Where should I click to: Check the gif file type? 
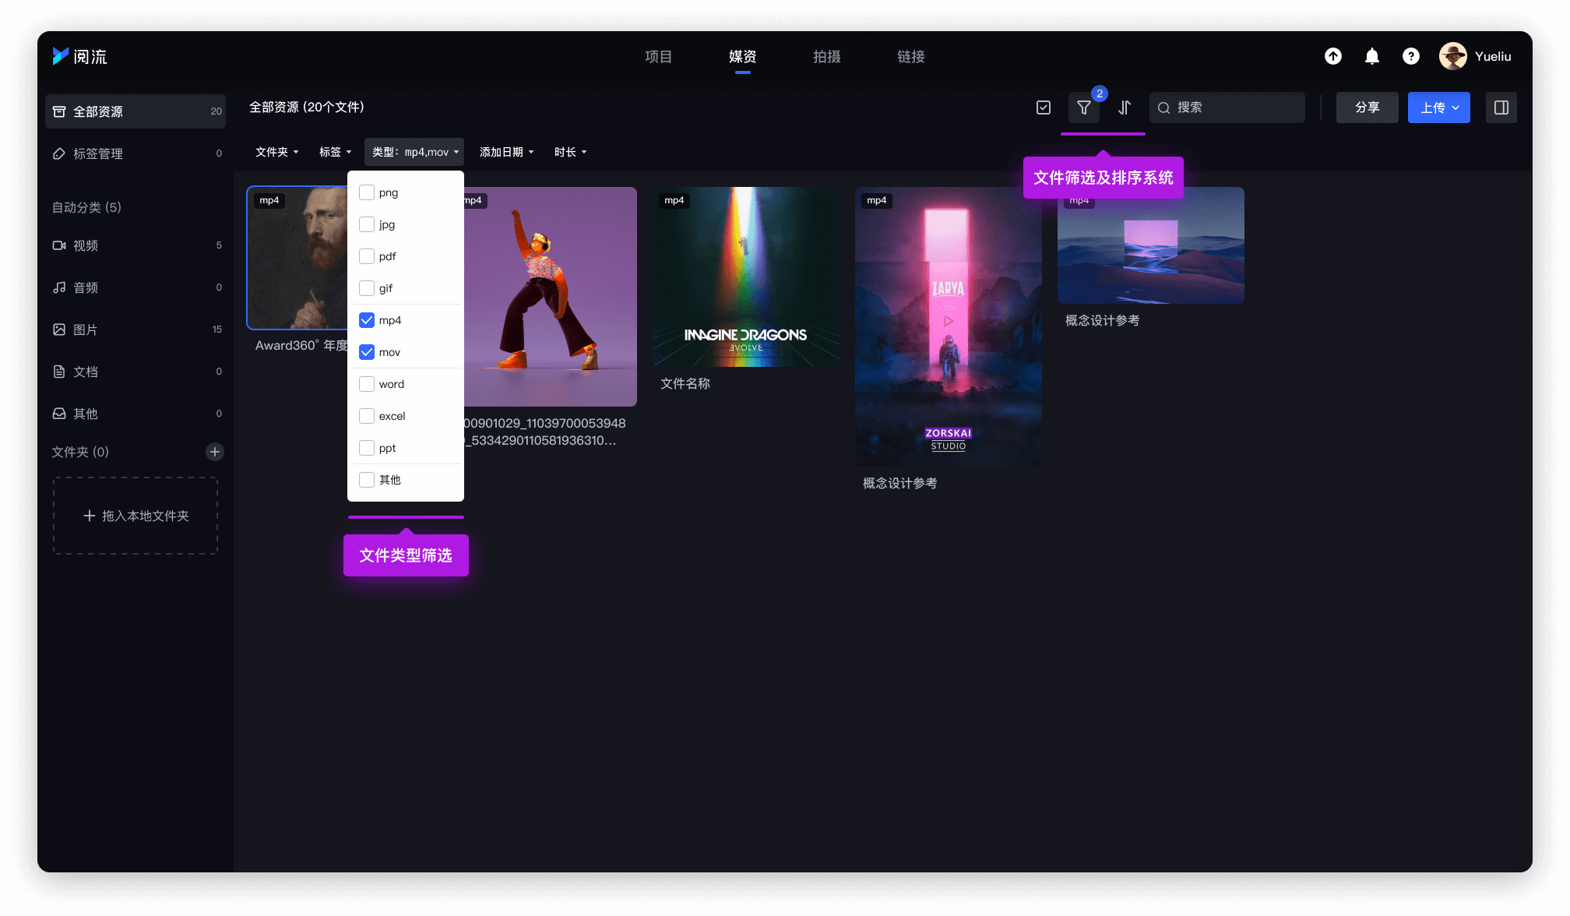367,288
